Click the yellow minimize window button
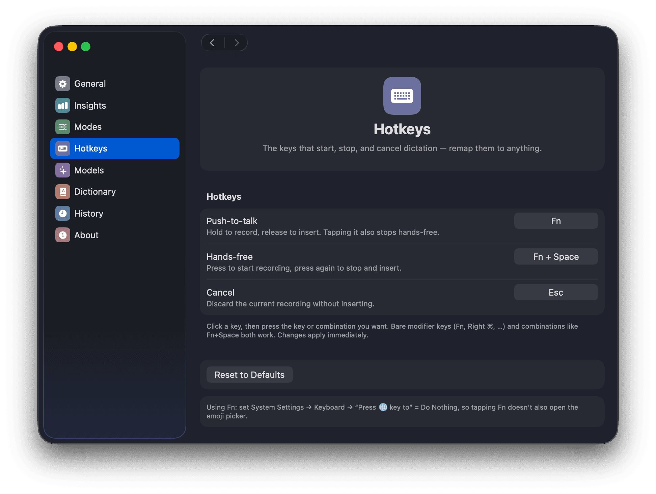The image size is (656, 494). (x=72, y=47)
